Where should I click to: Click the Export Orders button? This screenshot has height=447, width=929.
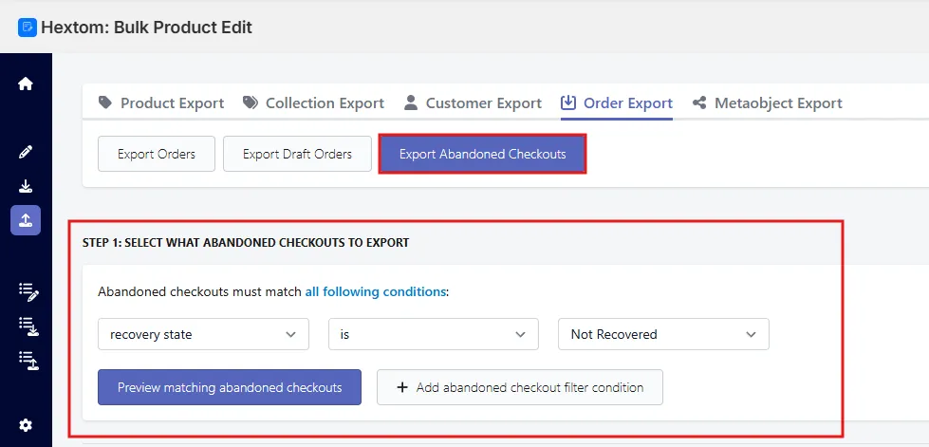tap(157, 154)
